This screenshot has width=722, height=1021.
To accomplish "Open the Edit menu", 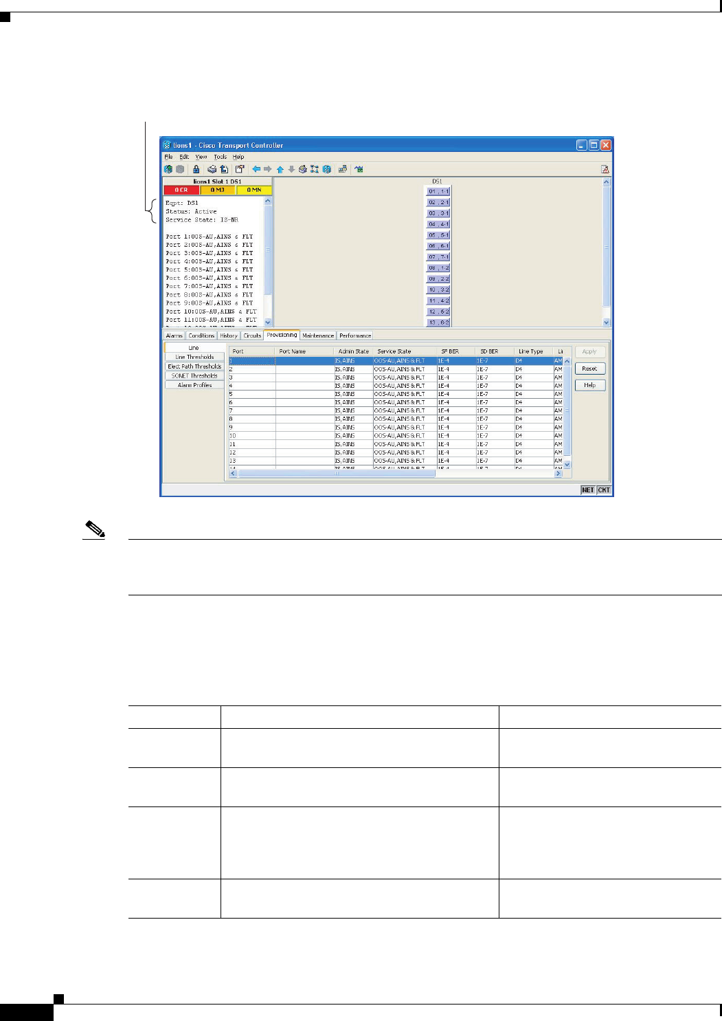I will (x=184, y=157).
